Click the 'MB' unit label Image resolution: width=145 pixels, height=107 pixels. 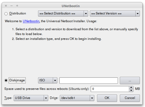(137, 89)
